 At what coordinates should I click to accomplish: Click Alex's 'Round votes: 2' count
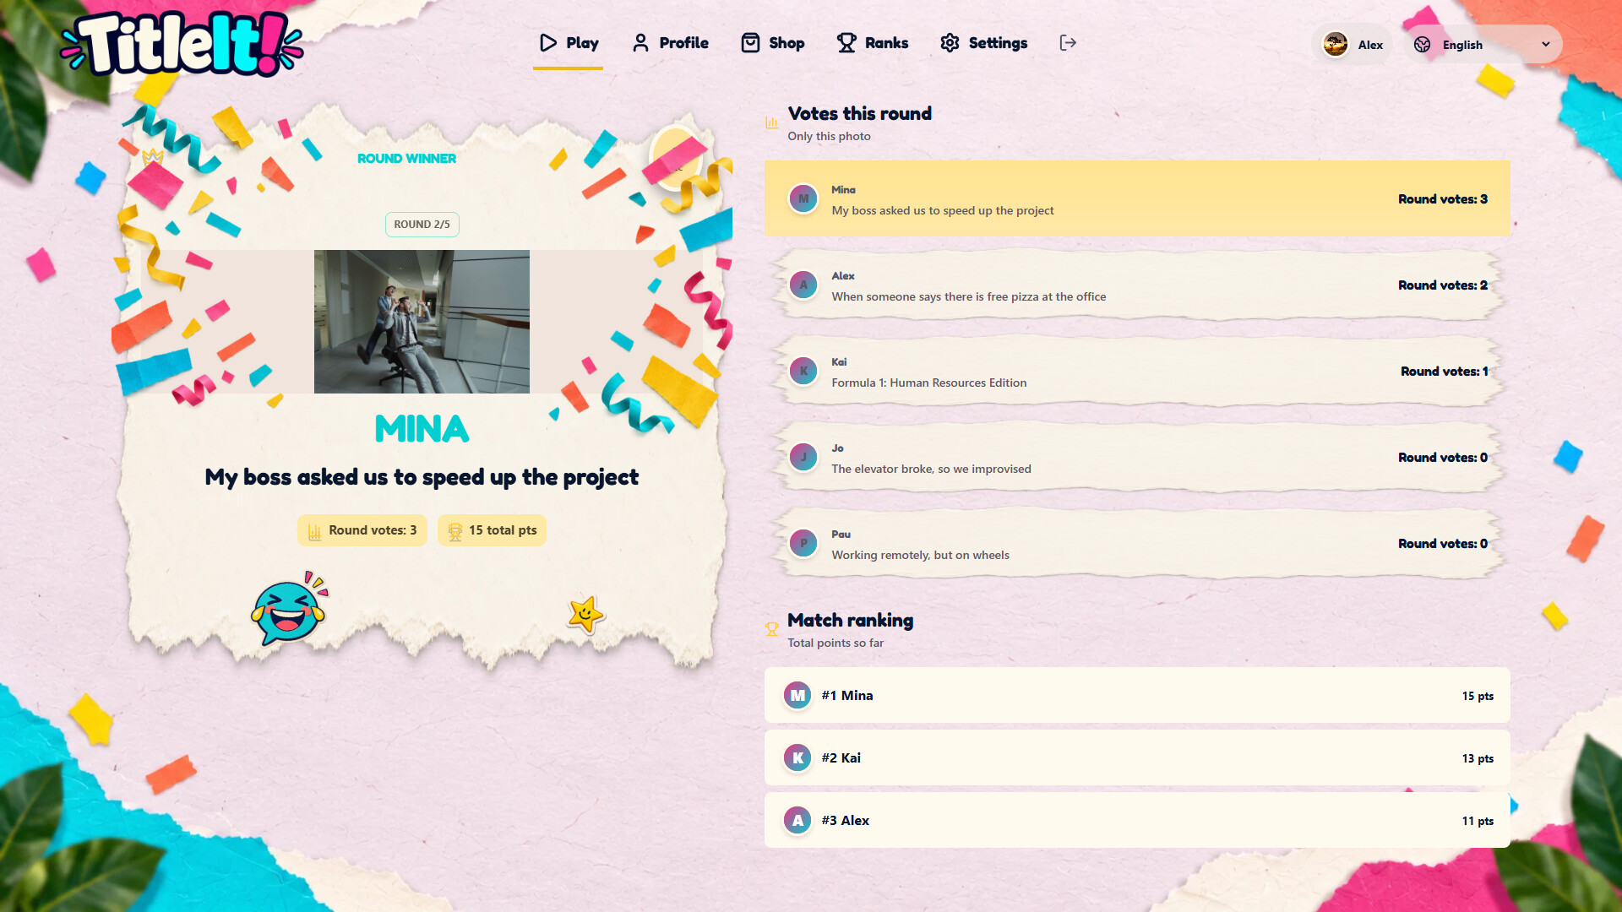tap(1442, 285)
